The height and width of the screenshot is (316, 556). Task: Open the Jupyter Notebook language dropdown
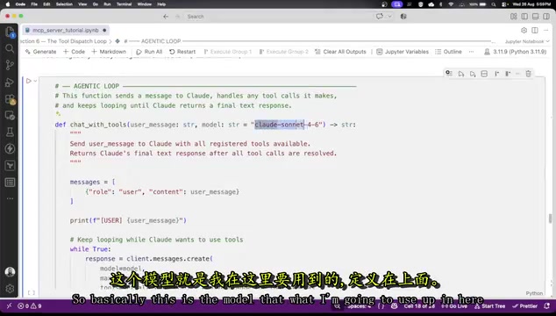tap(527, 41)
